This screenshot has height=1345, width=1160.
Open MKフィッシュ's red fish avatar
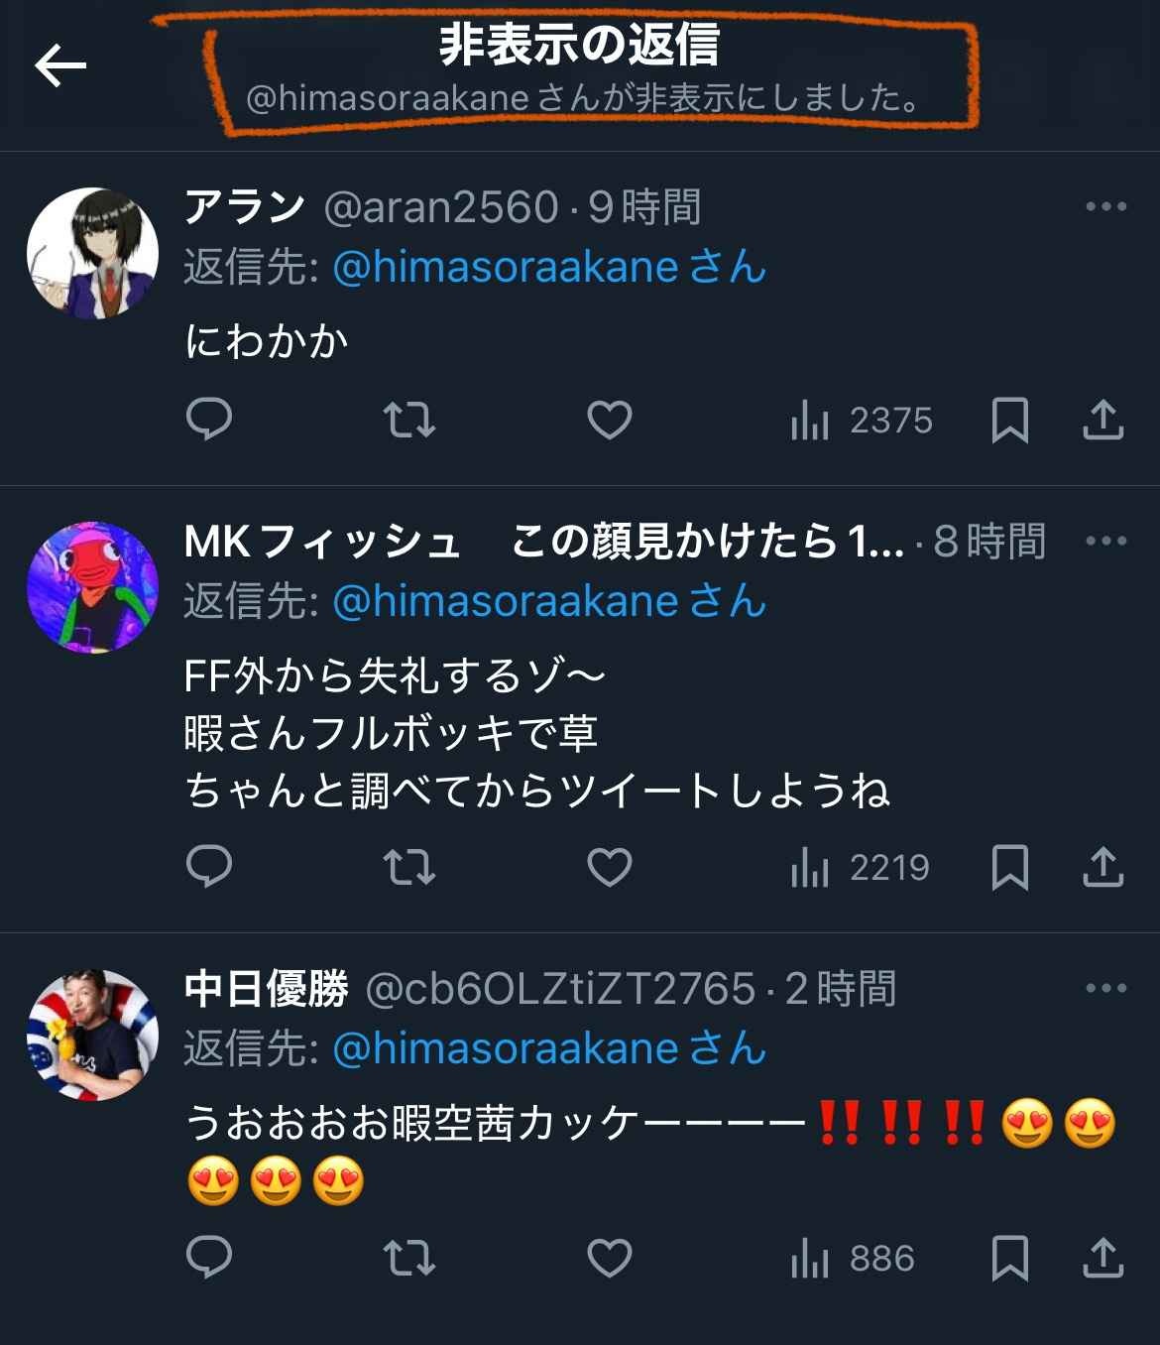coord(92,587)
